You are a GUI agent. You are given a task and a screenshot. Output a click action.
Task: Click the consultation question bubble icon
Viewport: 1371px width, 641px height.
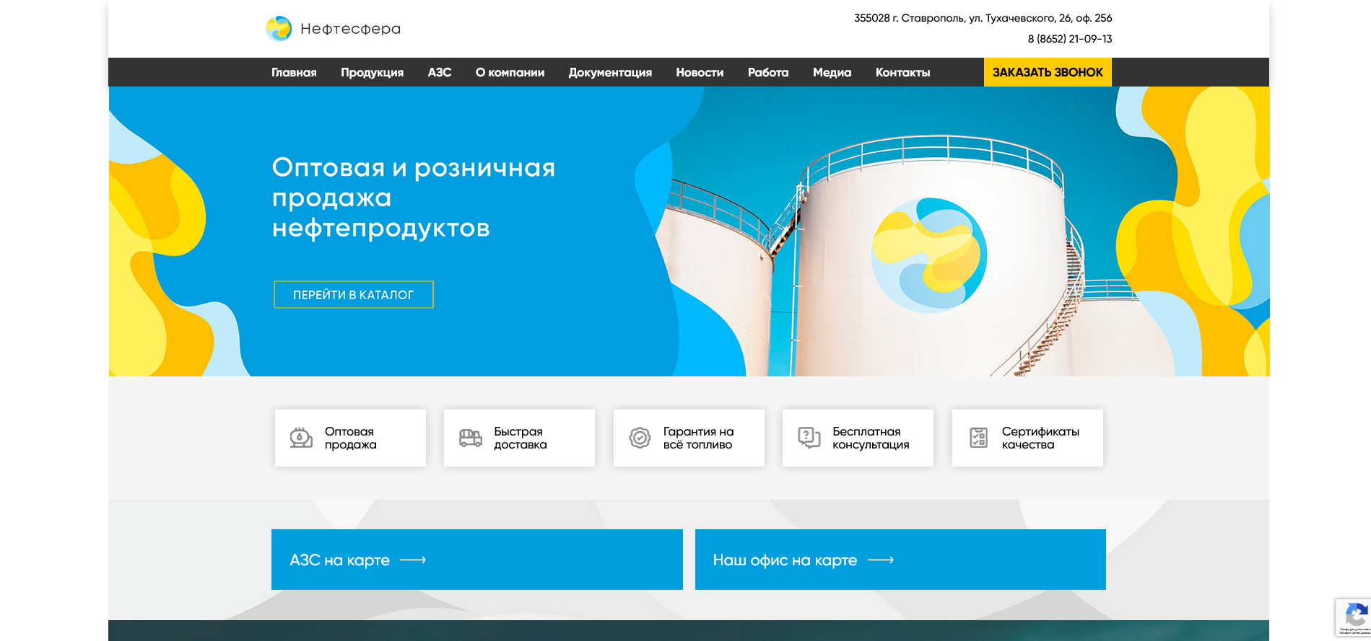pyautogui.click(x=809, y=438)
